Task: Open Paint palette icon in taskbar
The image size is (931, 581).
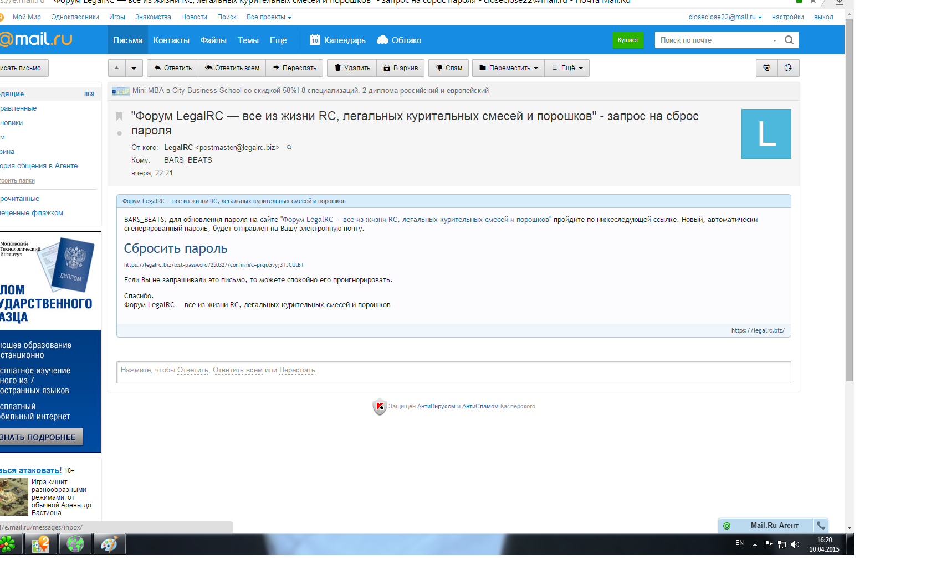Action: 109,544
